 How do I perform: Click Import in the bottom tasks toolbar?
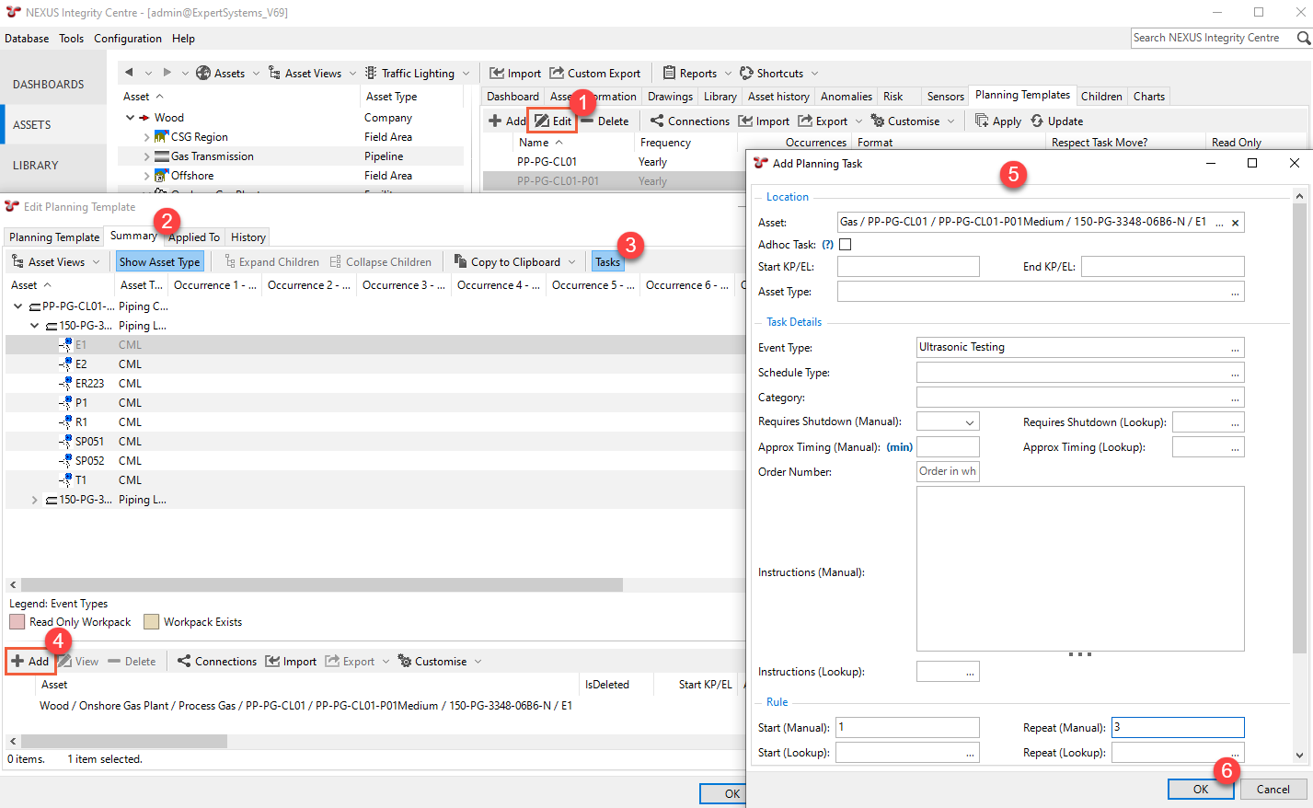point(291,661)
